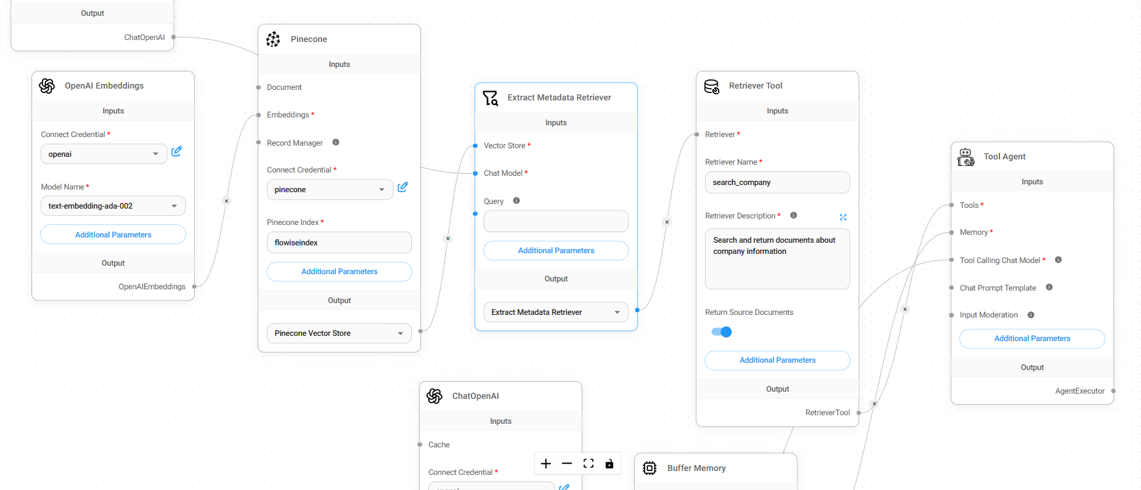This screenshot has height=490, width=1141.
Task: Click the Input Moderation info icon
Action: [1031, 315]
